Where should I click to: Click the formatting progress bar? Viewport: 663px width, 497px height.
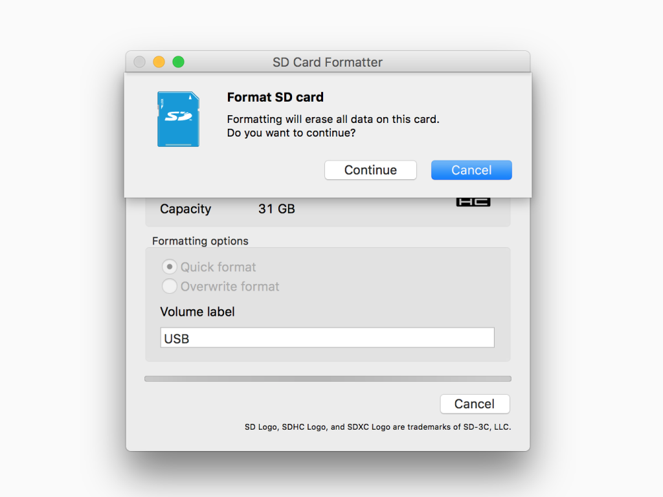[328, 379]
